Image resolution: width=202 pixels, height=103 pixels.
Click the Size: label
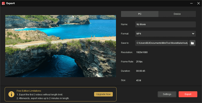123,80
